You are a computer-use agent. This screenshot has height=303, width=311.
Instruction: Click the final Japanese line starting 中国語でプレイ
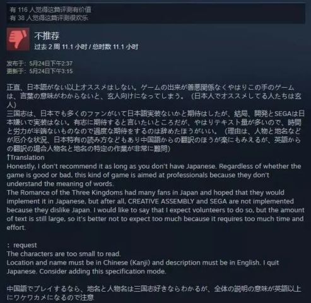tap(154, 289)
